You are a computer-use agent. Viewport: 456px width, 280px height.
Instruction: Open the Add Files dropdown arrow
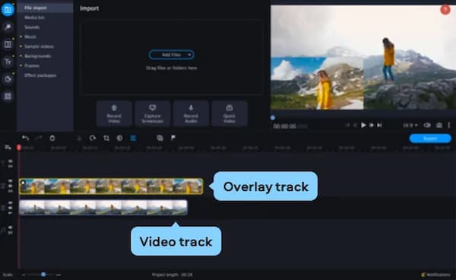(x=189, y=55)
